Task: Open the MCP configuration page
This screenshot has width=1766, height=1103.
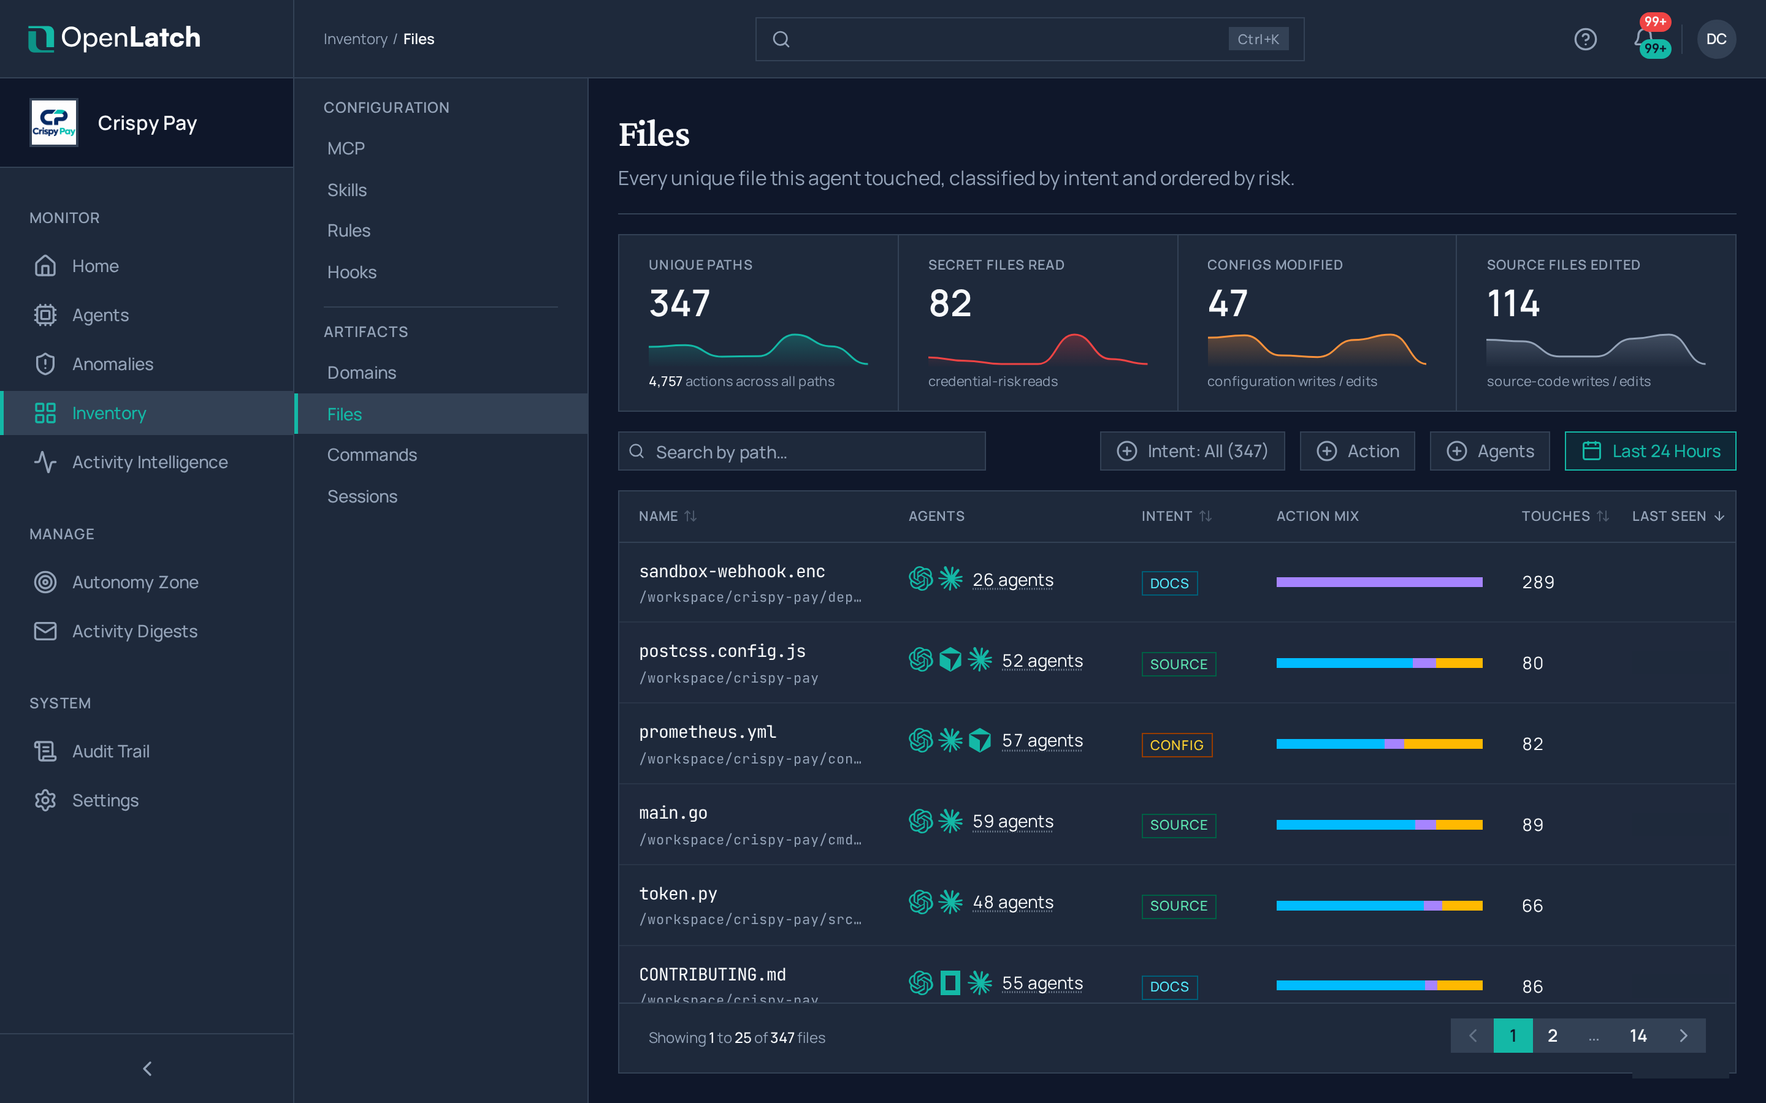Action: pos(441,149)
